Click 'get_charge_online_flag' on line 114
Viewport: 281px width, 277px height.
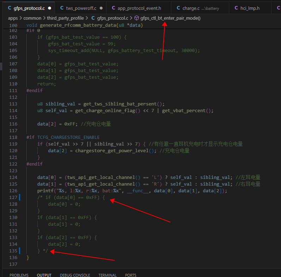[105, 111]
